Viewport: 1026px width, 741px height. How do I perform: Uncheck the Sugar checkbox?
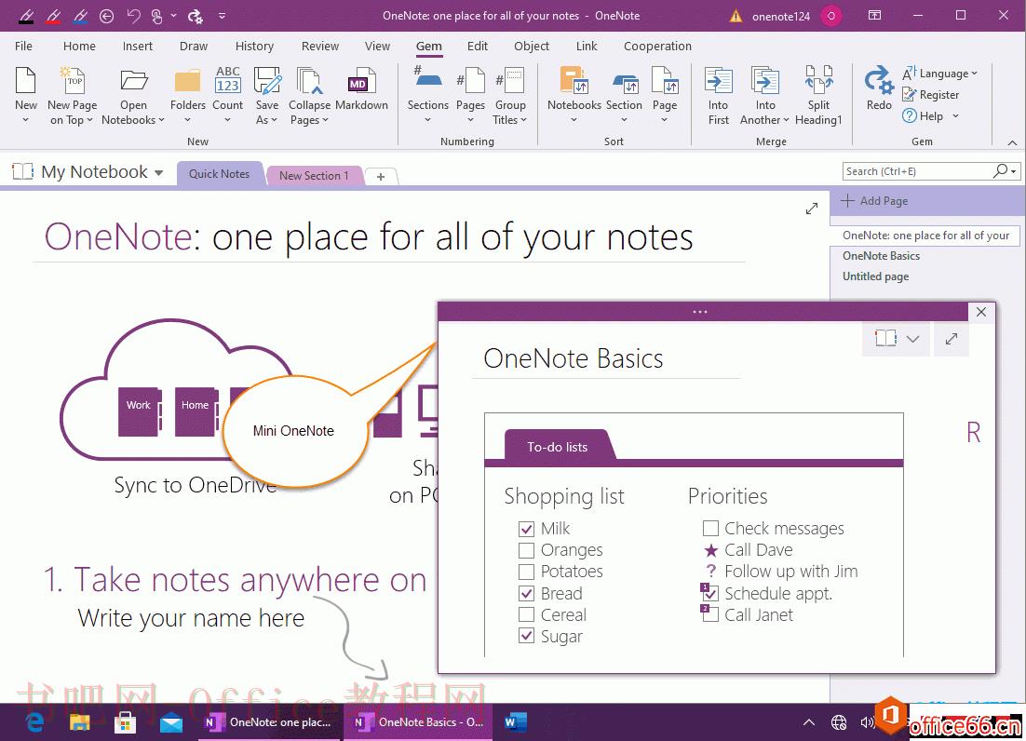click(526, 636)
